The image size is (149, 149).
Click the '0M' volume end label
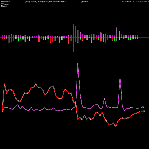pyautogui.click(x=142, y=107)
